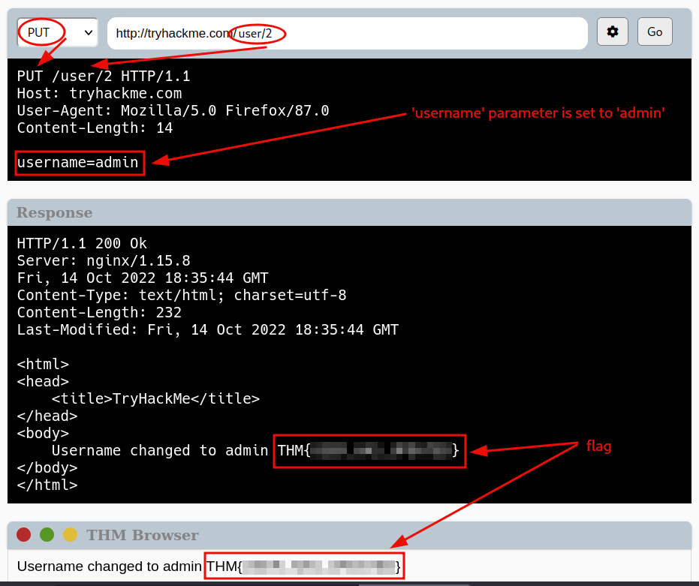Click the red 'flag' annotation label
The image size is (699, 586).
click(598, 446)
